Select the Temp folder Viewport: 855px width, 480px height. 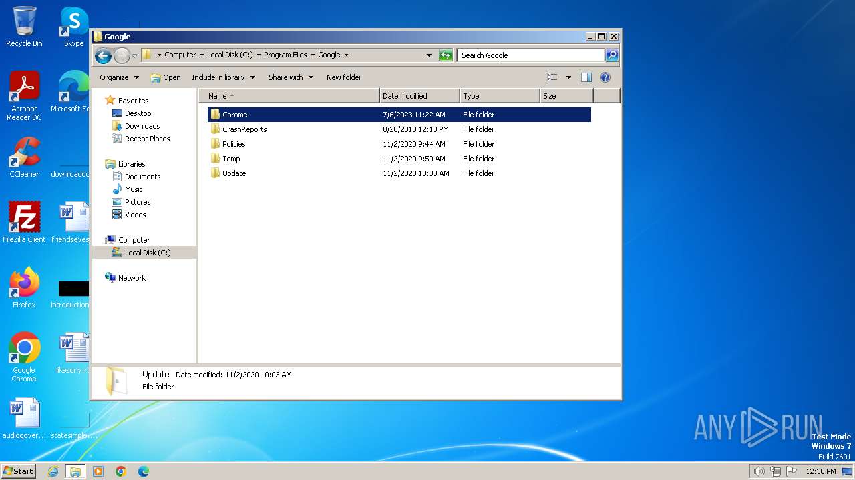click(399, 159)
